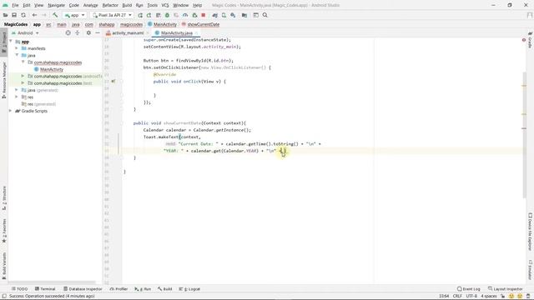Toggle the Device File Explorer window

tap(530, 232)
